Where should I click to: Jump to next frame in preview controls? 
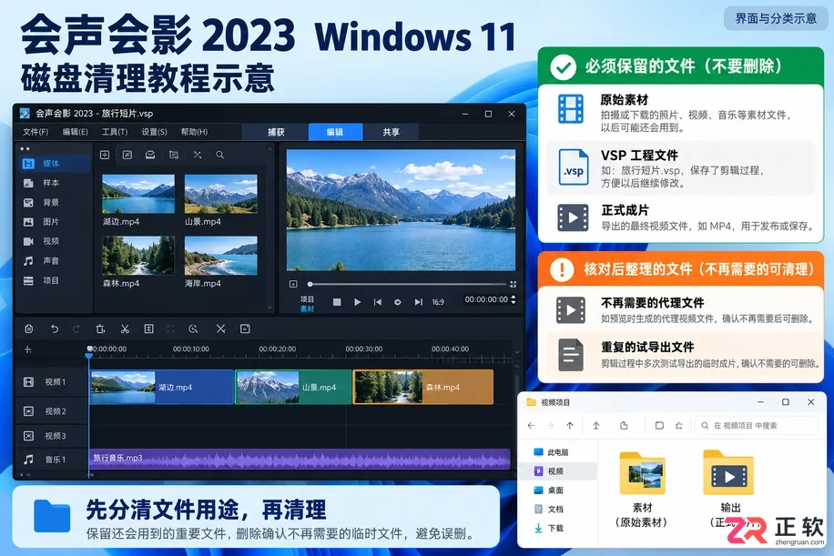[x=419, y=302]
